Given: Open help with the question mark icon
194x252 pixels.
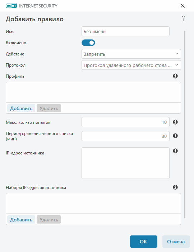Looking at the screenshot, I should [x=184, y=19].
